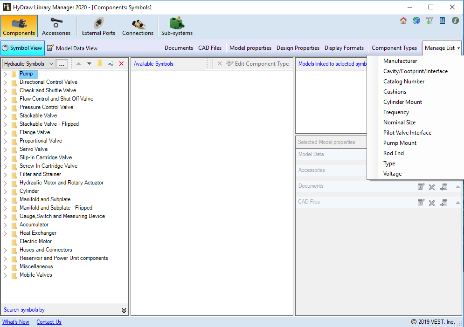464x327 pixels.
Task: Click the add-to-list icon in Documents row
Action: click(x=443, y=187)
